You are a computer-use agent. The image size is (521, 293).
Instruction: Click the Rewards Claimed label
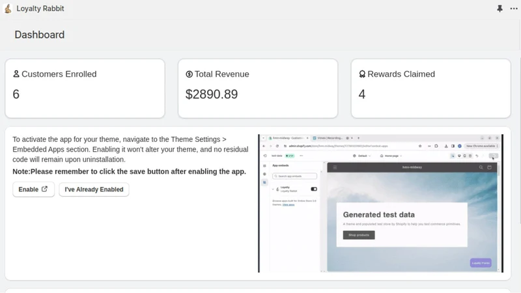click(401, 74)
